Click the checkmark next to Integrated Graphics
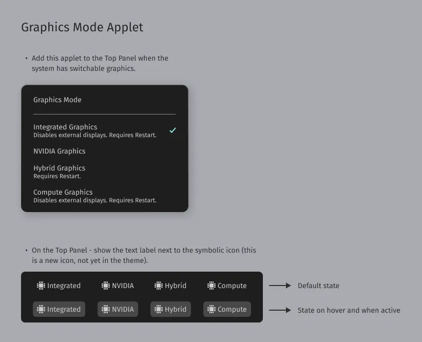Image resolution: width=422 pixels, height=342 pixels. click(x=172, y=130)
